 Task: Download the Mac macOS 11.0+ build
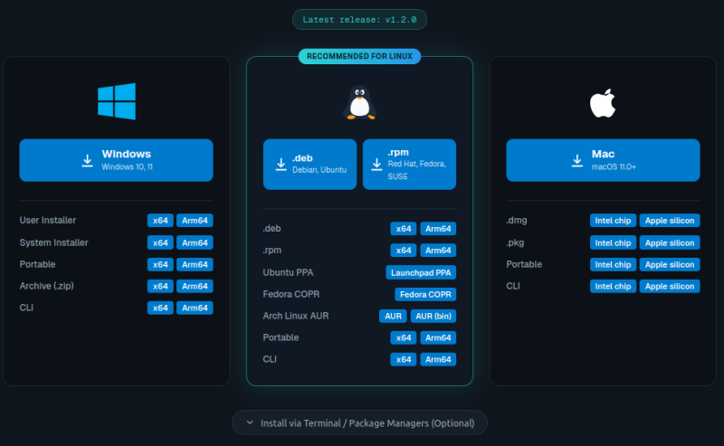[603, 160]
